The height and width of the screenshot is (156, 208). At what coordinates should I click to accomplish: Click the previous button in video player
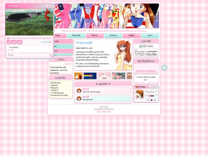(x=9, y=42)
